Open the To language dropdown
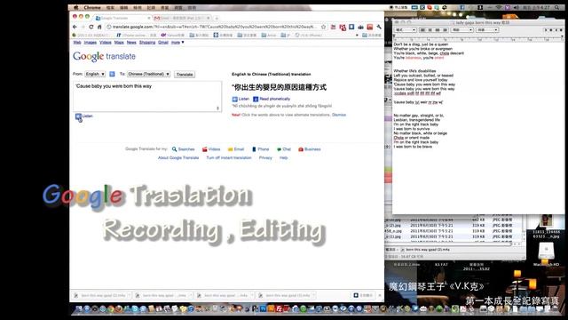This screenshot has height=320, width=568. pos(148,74)
